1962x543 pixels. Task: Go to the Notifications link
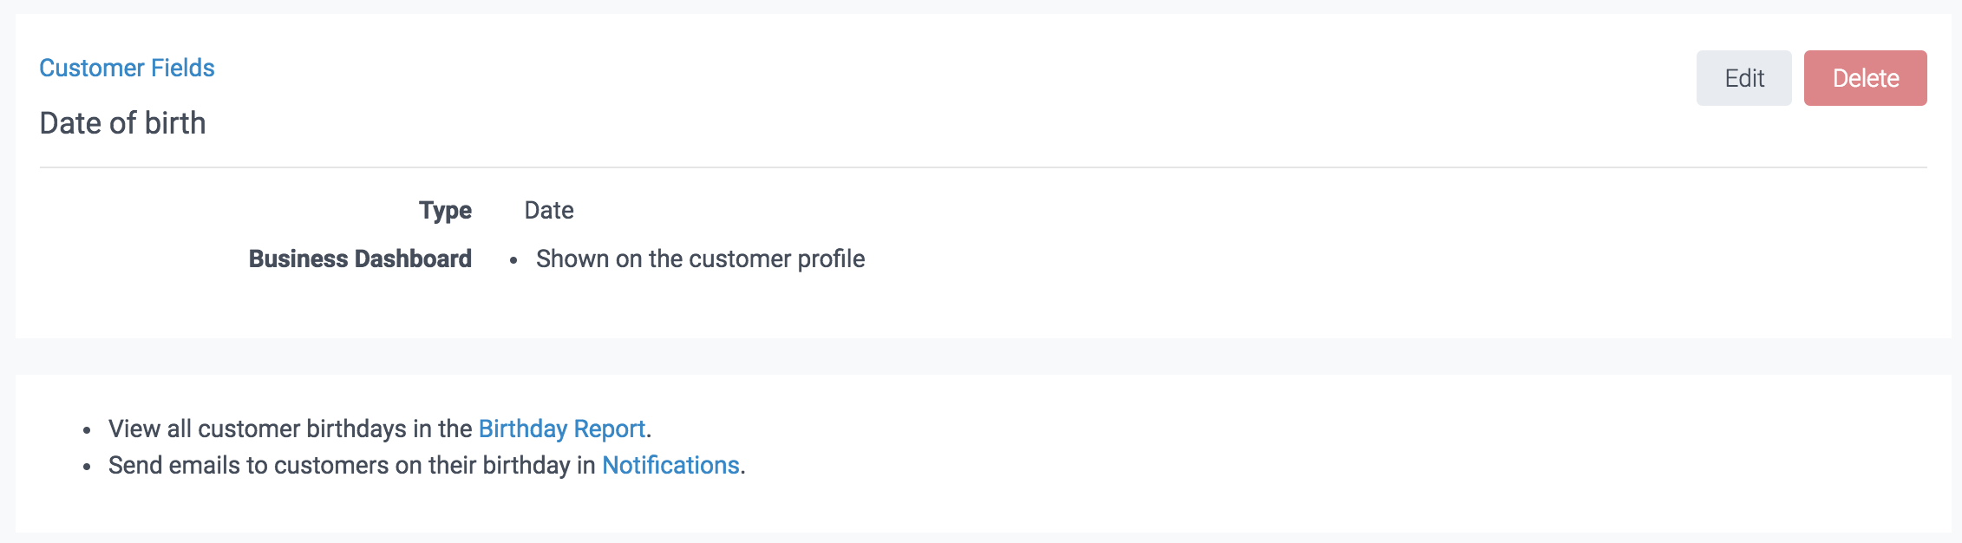670,465
